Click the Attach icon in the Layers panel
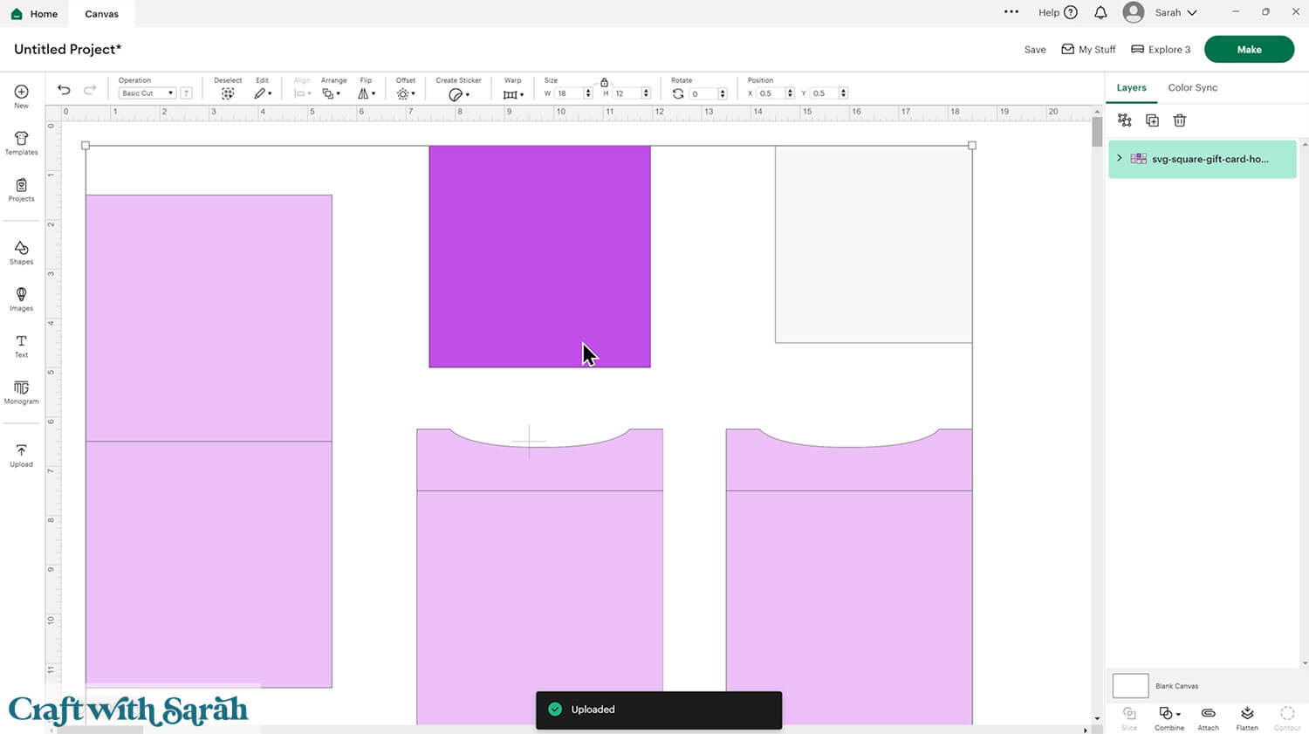The image size is (1309, 734). pyautogui.click(x=1208, y=717)
